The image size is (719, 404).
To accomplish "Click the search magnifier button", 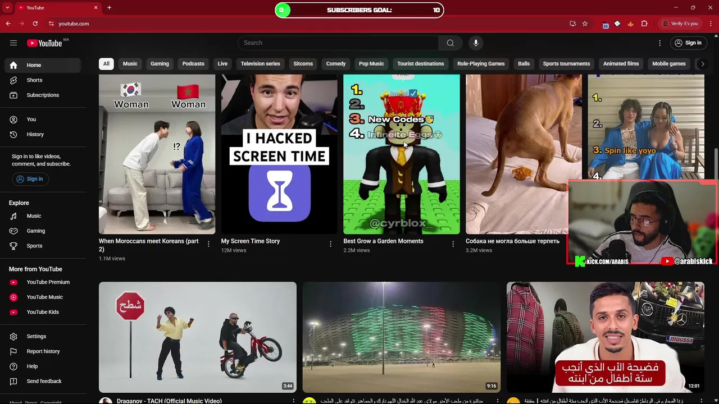I will [x=450, y=43].
